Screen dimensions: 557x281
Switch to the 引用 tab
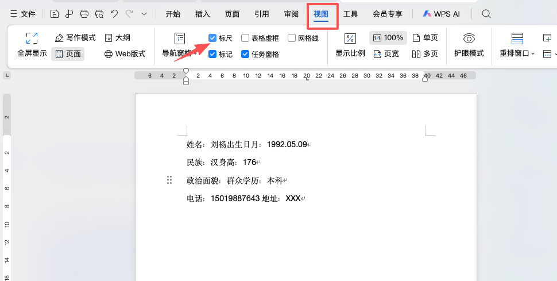click(261, 14)
